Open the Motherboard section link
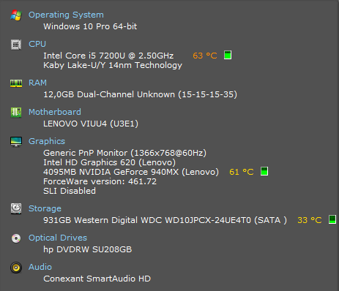 [55, 112]
